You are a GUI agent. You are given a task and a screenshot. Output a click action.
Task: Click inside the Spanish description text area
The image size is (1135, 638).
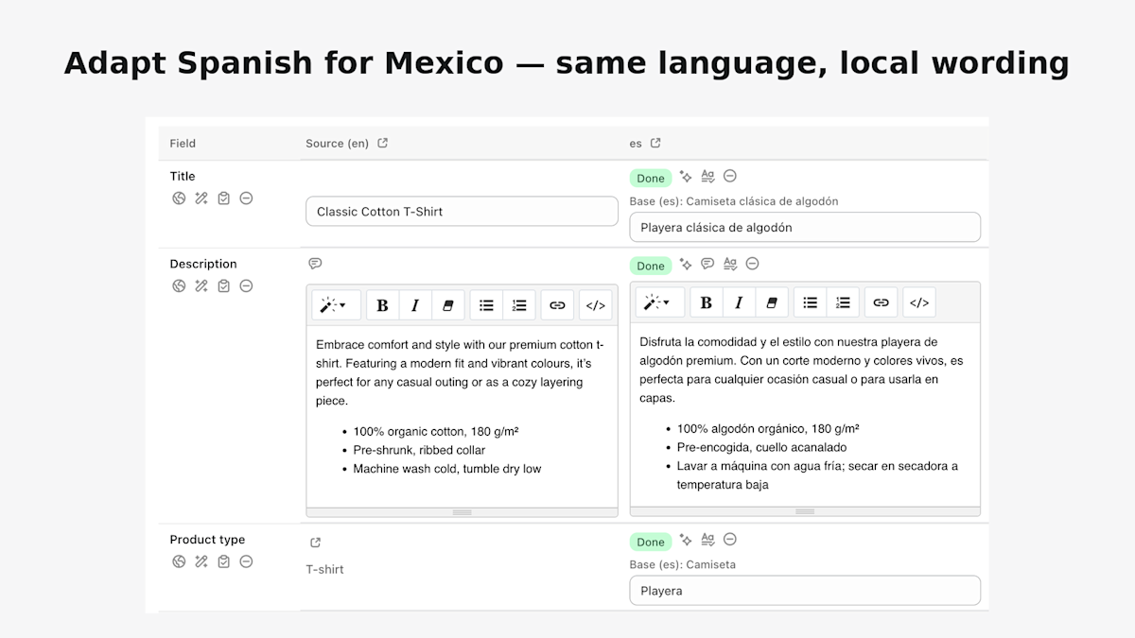click(805, 415)
